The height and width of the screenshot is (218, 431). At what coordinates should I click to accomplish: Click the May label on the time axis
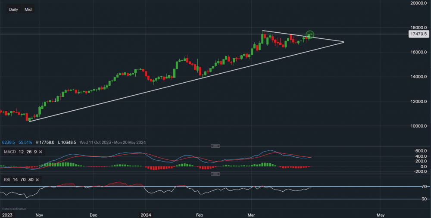(x=381, y=214)
